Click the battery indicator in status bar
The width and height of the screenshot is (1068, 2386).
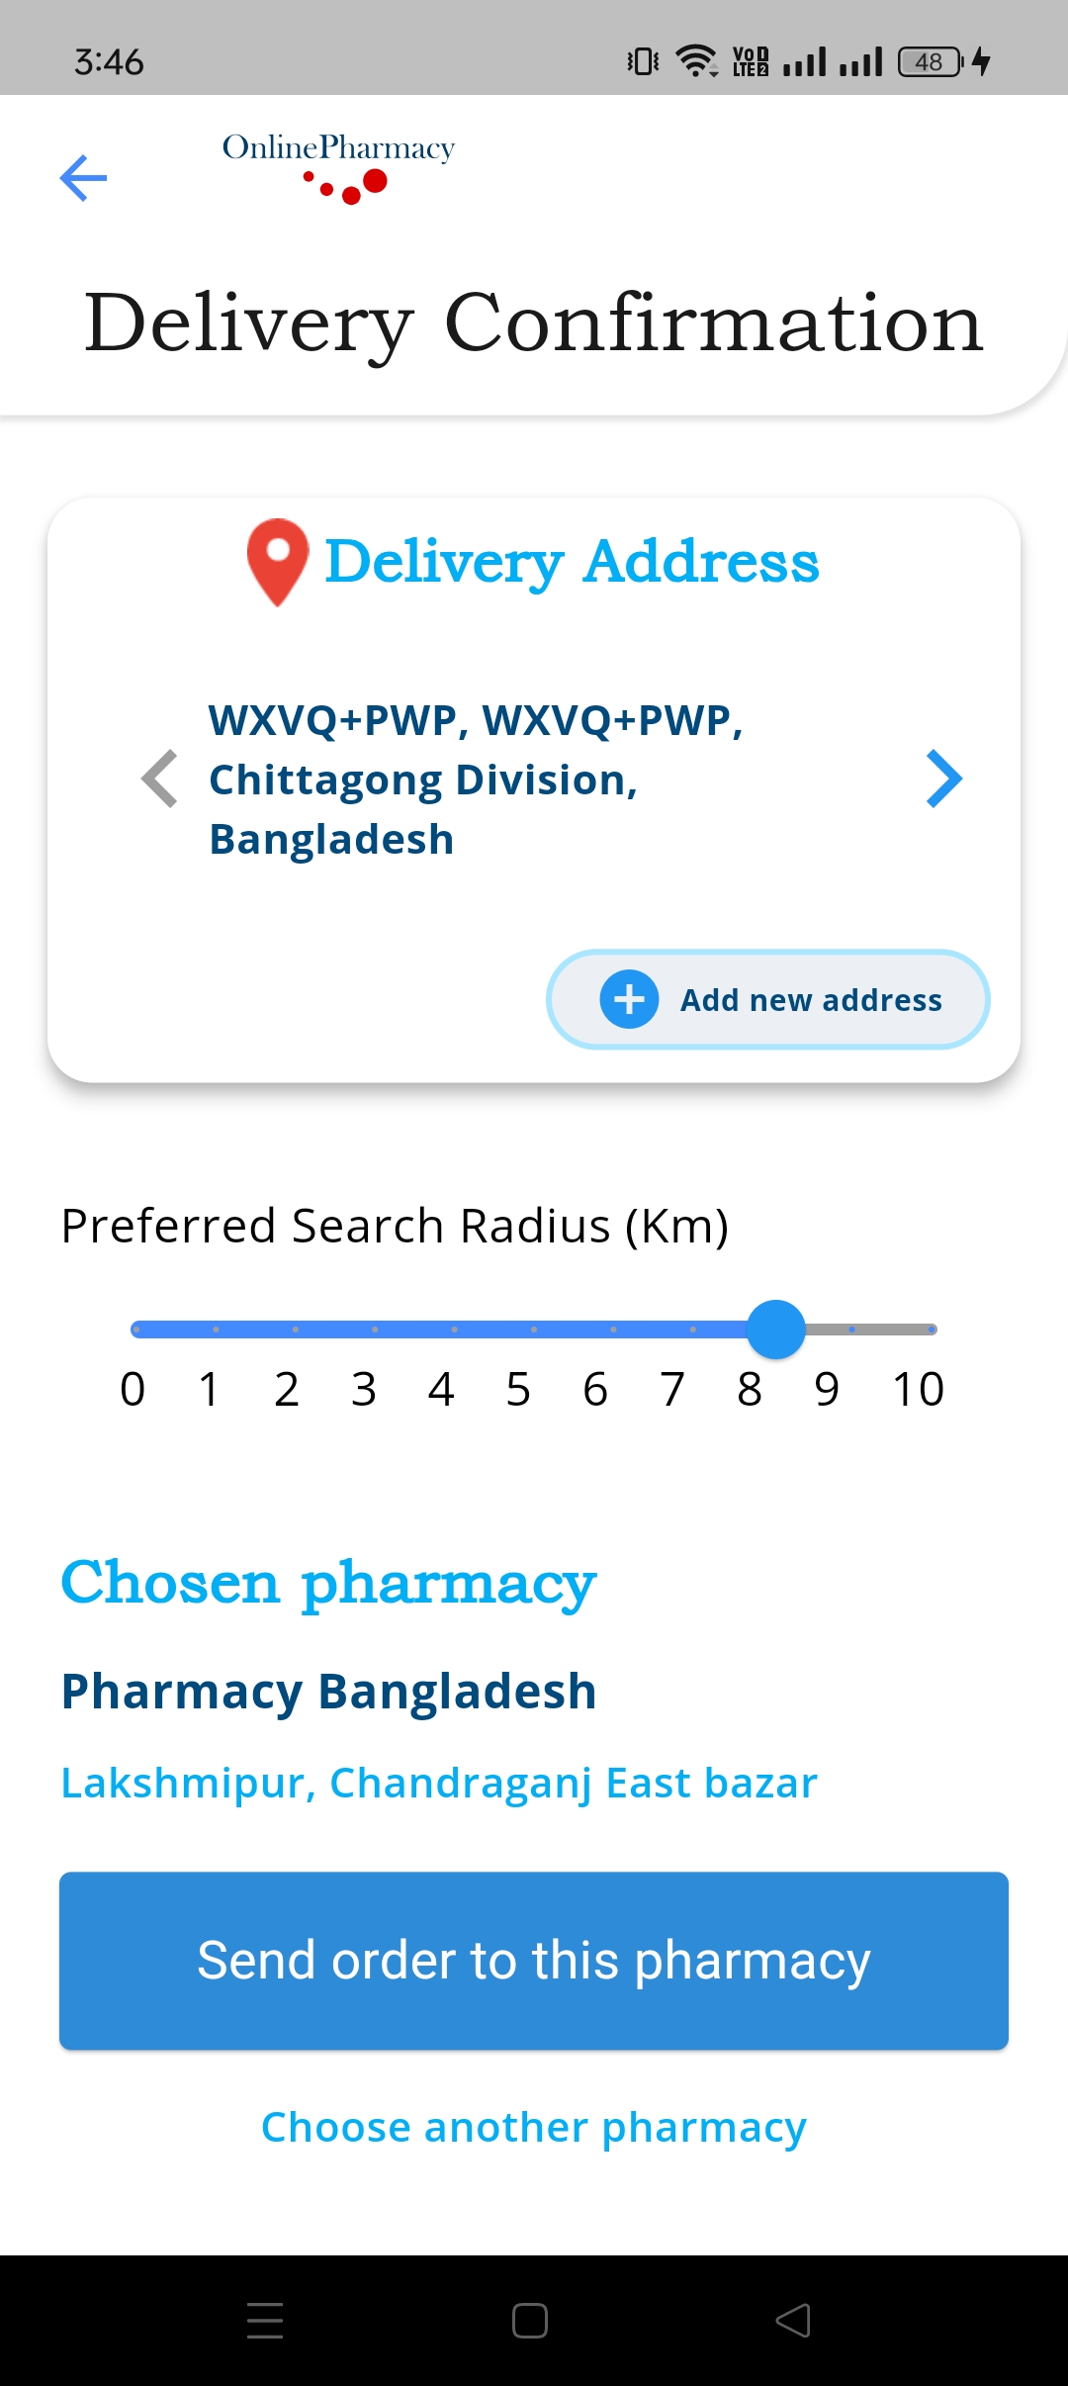pyautogui.click(x=928, y=61)
